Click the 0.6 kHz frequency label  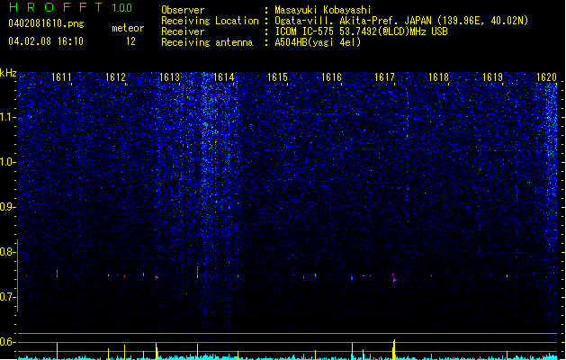(x=8, y=342)
